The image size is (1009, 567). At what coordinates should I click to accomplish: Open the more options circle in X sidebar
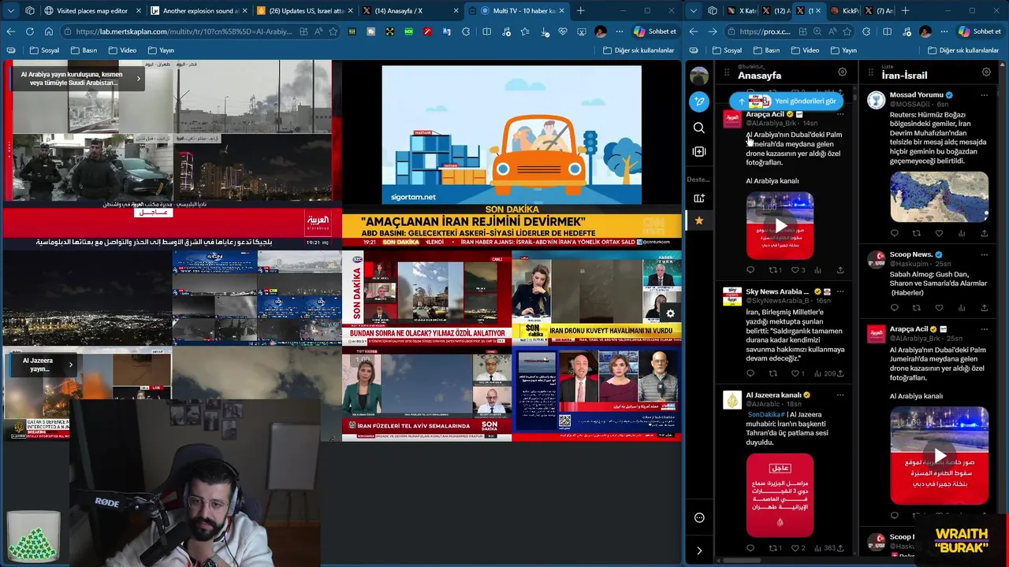(699, 517)
